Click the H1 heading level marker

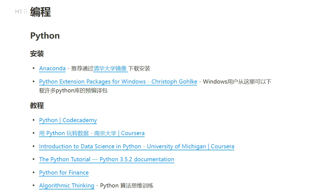click(18, 11)
